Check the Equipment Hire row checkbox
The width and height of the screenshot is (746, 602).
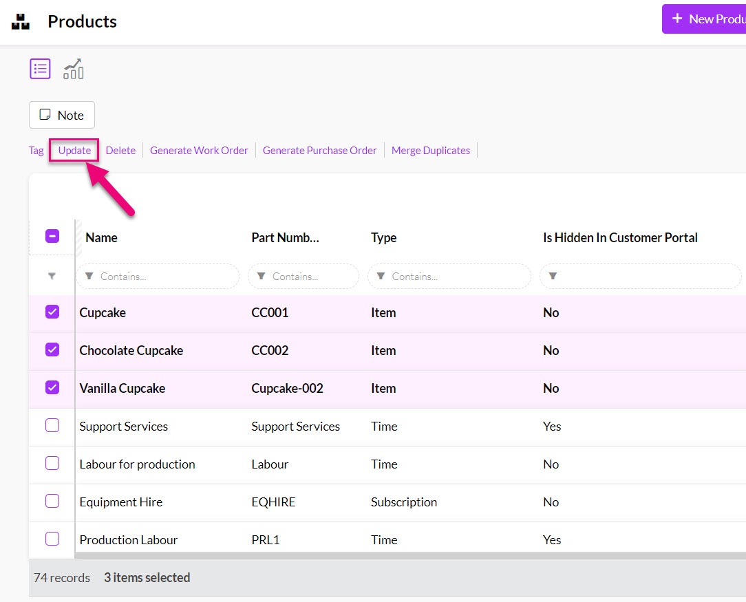coord(52,501)
